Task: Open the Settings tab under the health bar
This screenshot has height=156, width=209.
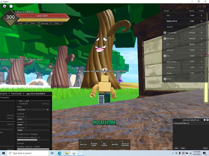Action: click(x=44, y=23)
